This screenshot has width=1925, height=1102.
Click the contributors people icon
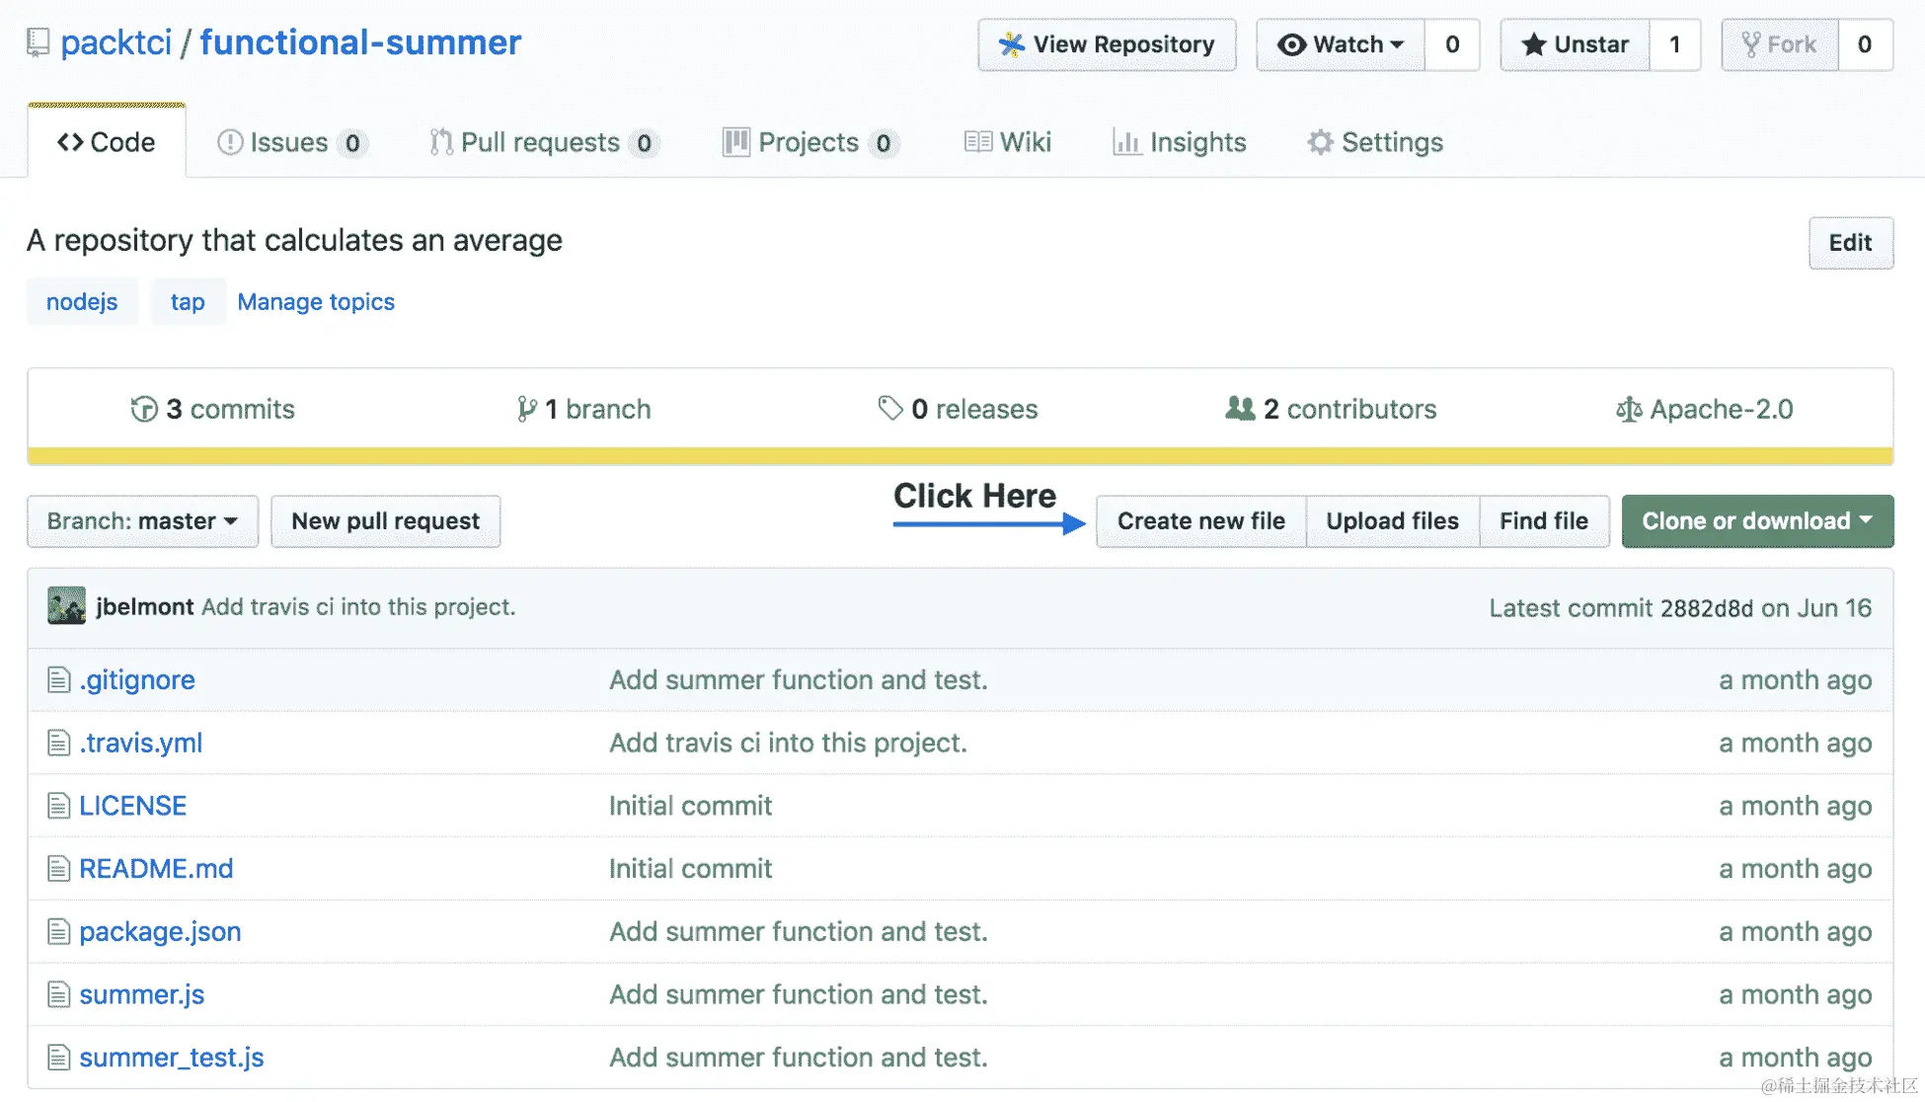coord(1240,408)
